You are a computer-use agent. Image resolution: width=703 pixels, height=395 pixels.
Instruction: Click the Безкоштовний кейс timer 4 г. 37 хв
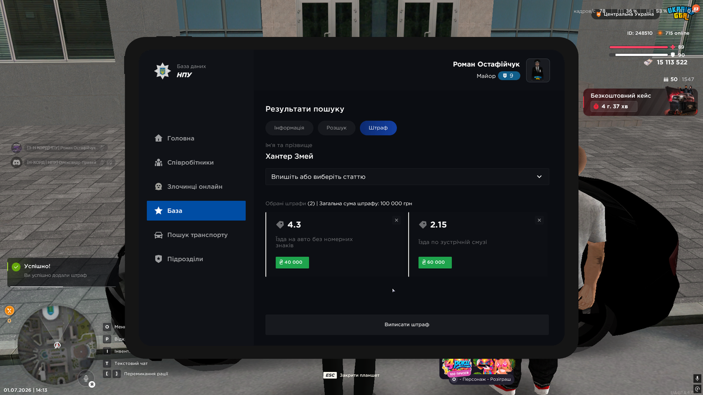614,106
